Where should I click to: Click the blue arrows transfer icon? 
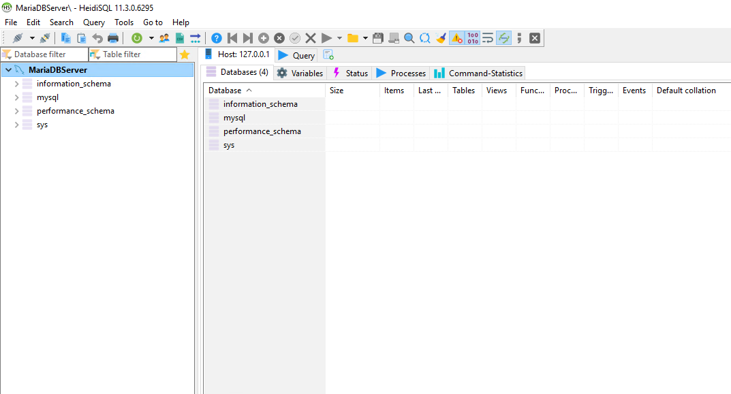(196, 38)
